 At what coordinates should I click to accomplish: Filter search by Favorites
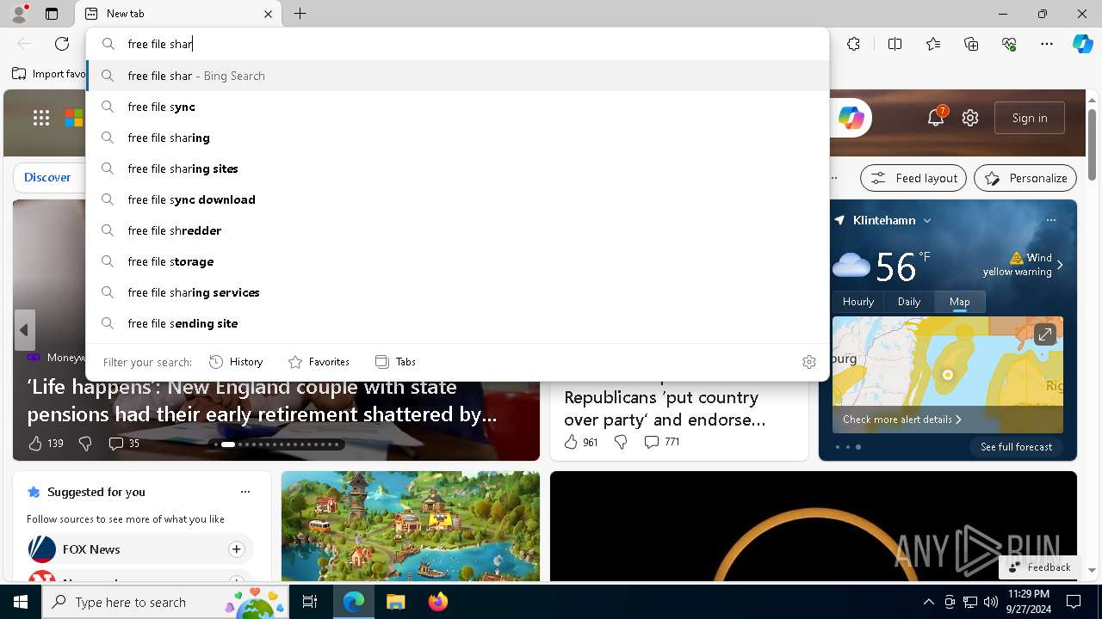coord(319,362)
